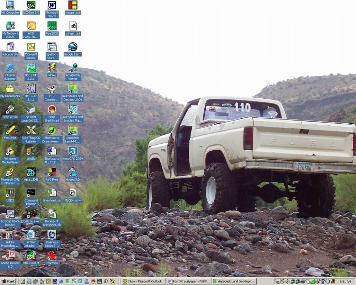Select the USDS desktop icon
Image resolution: width=356 pixels, height=285 pixels.
point(10,196)
